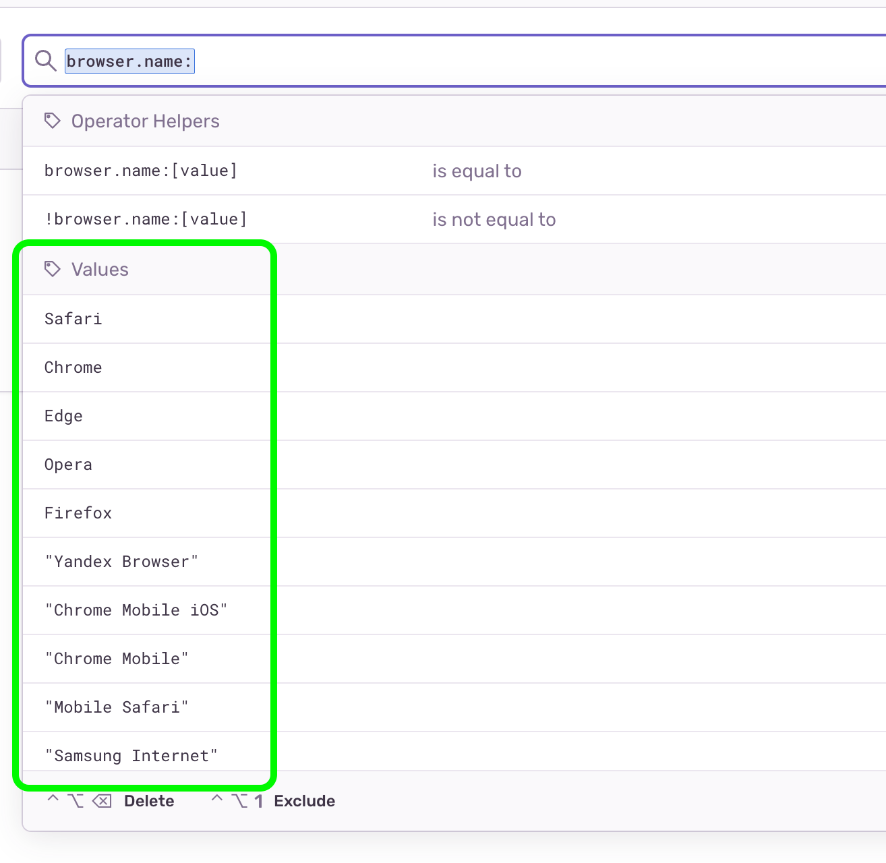Select the "Yandex Browser" value
Image resolution: width=886 pixels, height=863 pixels.
(x=121, y=561)
